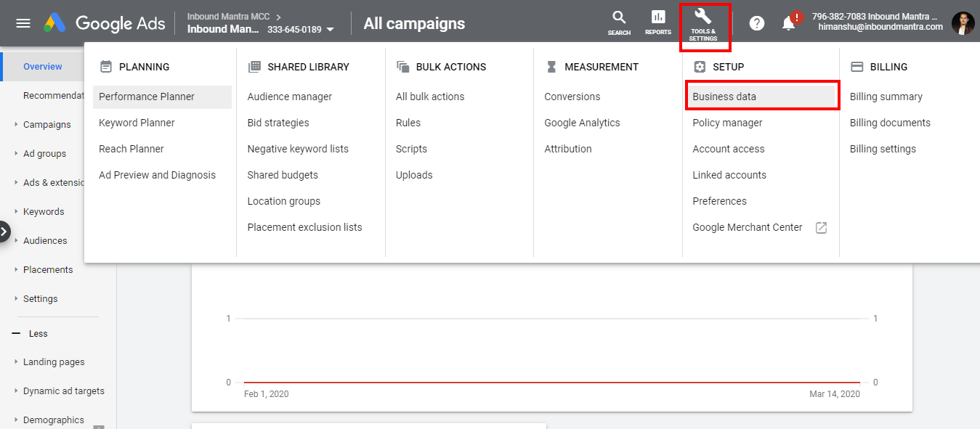The image size is (980, 429).
Task: Open Preferences under Setup
Action: [x=719, y=201]
